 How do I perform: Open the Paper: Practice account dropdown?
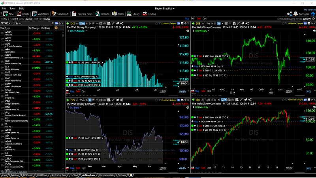point(165,8)
